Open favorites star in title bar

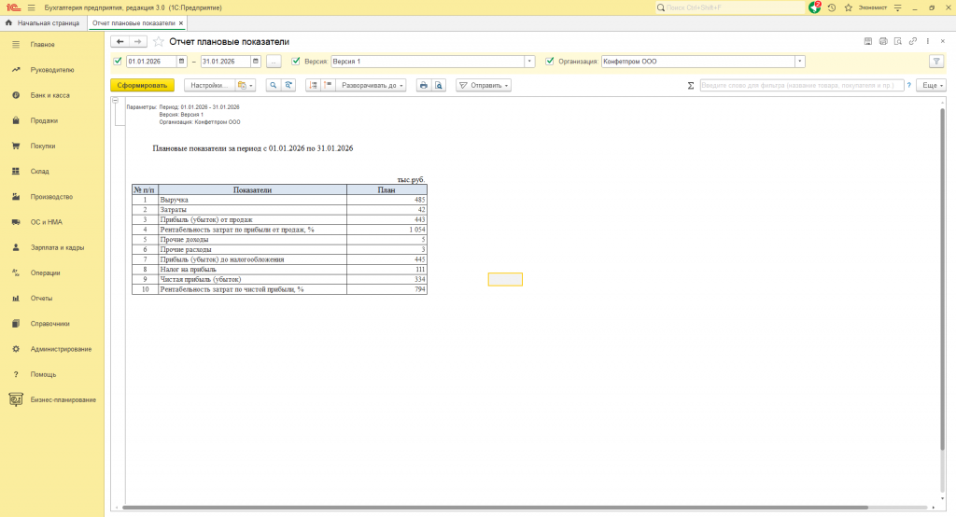click(x=848, y=7)
